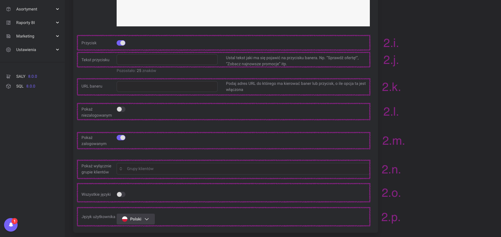
Task: Click the Ustawienia gear icon
Action: click(8, 50)
